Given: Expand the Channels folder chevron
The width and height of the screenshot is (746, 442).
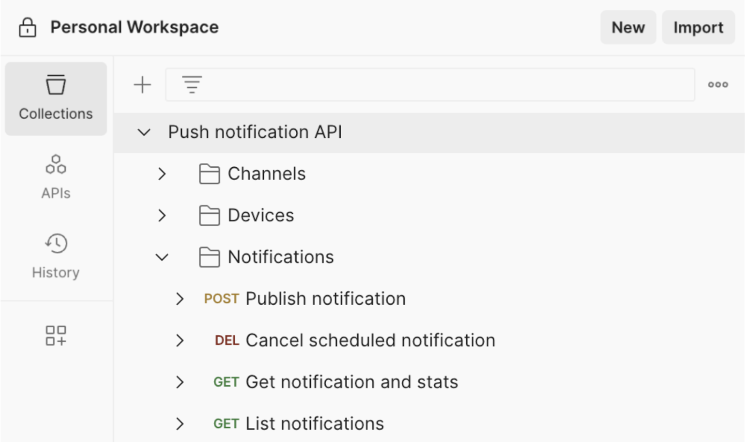Looking at the screenshot, I should (x=162, y=174).
